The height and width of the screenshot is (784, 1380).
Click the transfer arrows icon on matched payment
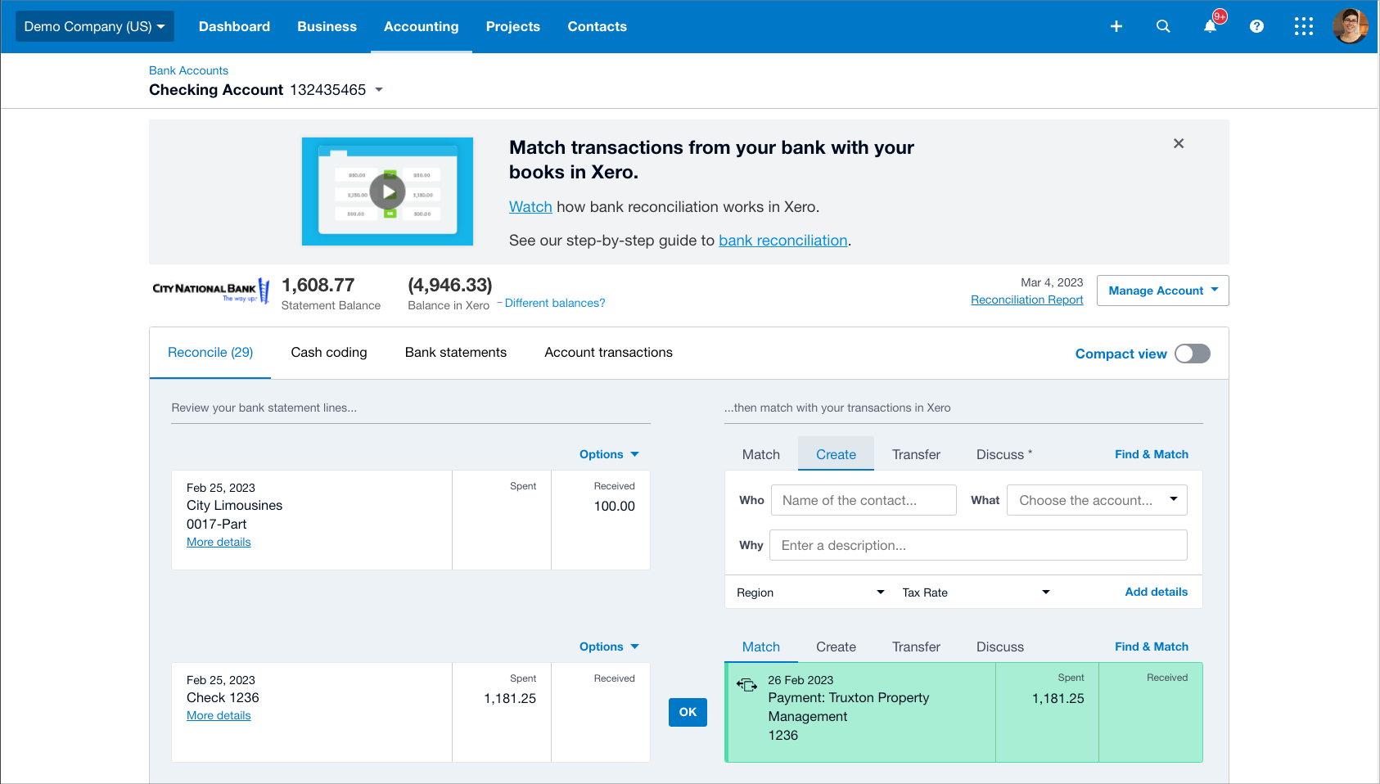746,684
